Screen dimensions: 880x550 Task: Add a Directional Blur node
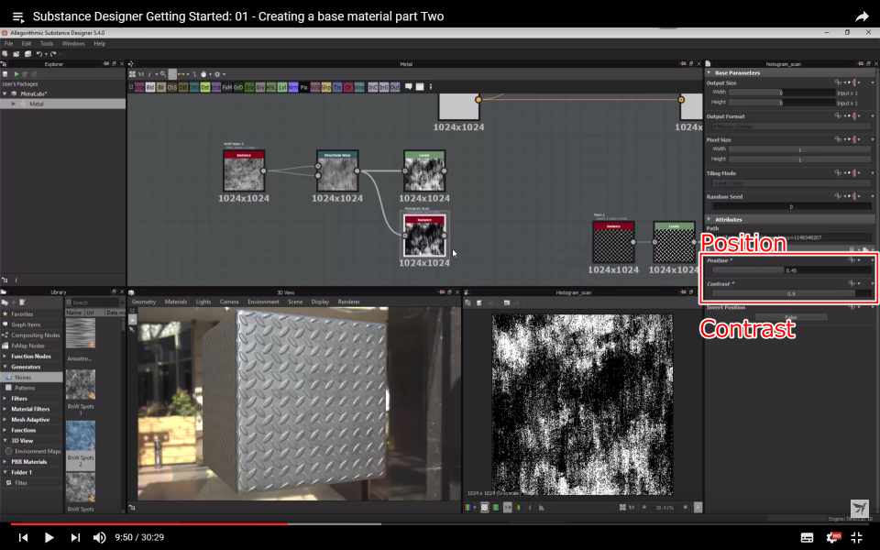pyautogui.click(x=183, y=87)
